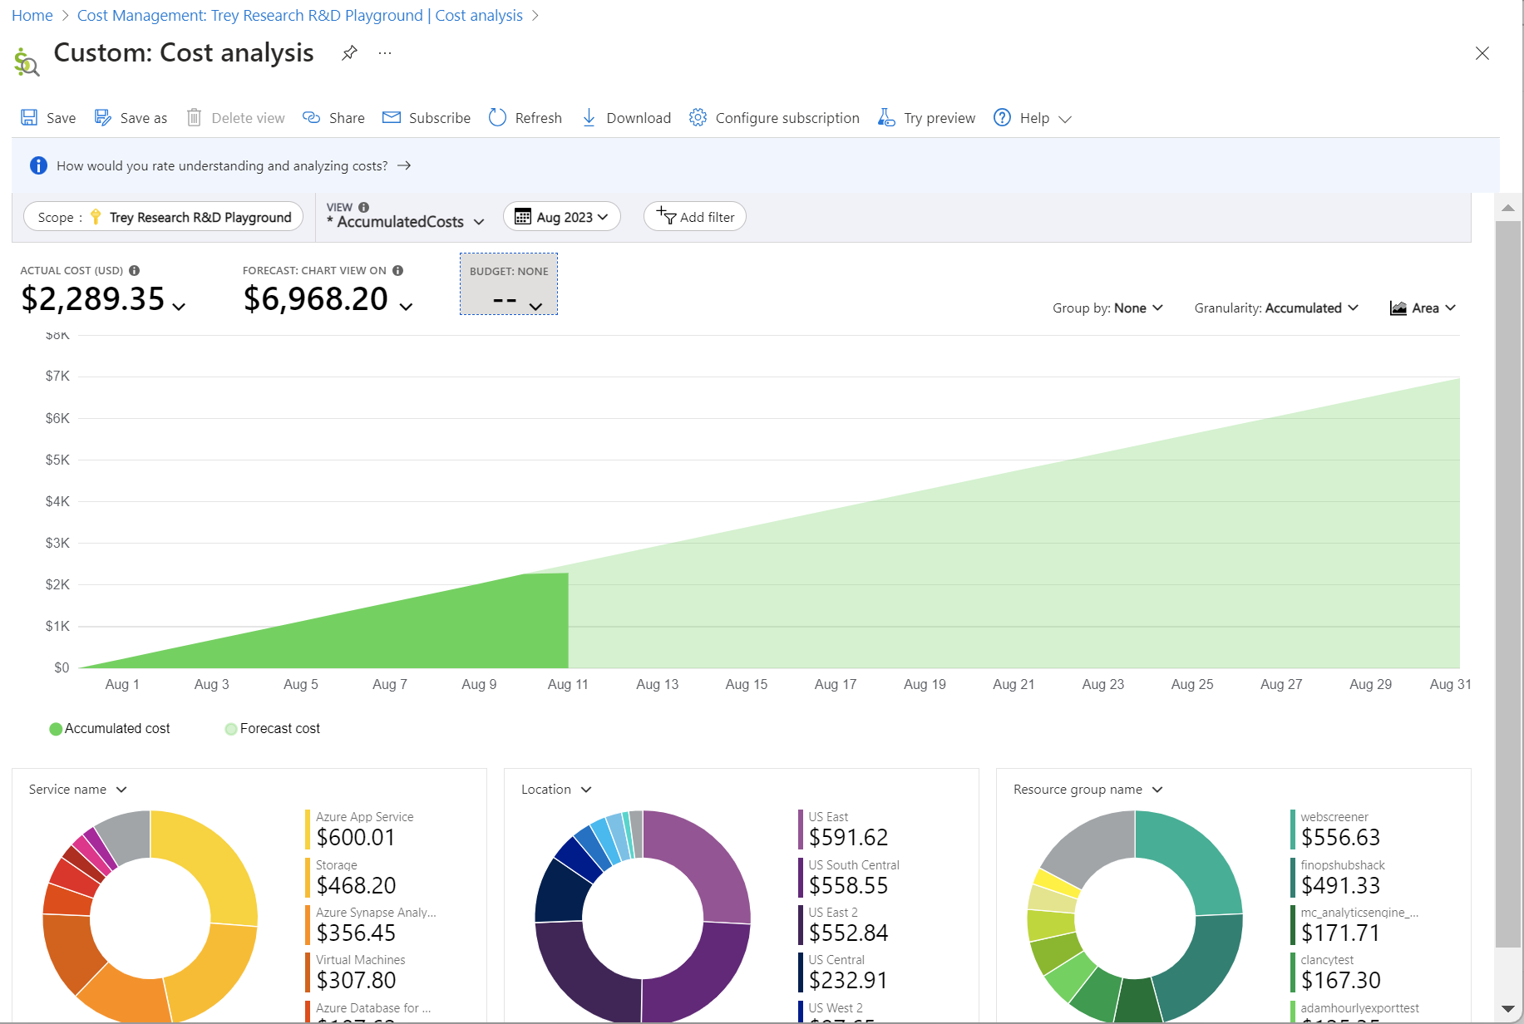1524x1024 pixels.
Task: Pin this view with the pin icon
Action: (x=349, y=53)
